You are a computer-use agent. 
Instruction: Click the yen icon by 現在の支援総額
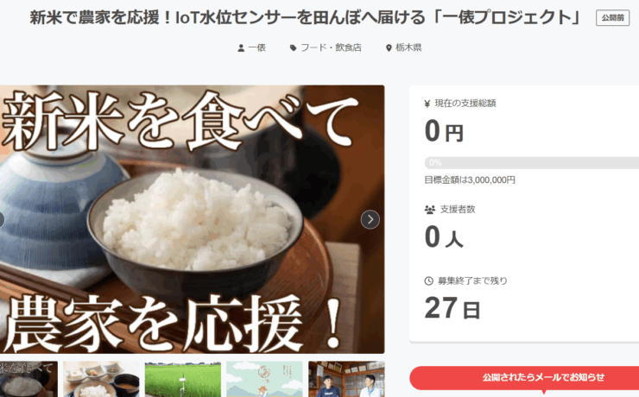tap(427, 104)
